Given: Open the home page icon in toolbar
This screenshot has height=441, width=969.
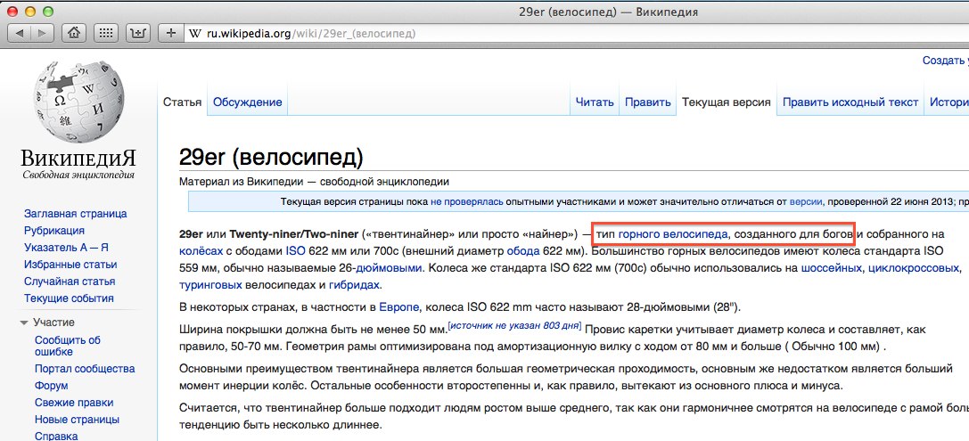Looking at the screenshot, I should pyautogui.click(x=74, y=33).
